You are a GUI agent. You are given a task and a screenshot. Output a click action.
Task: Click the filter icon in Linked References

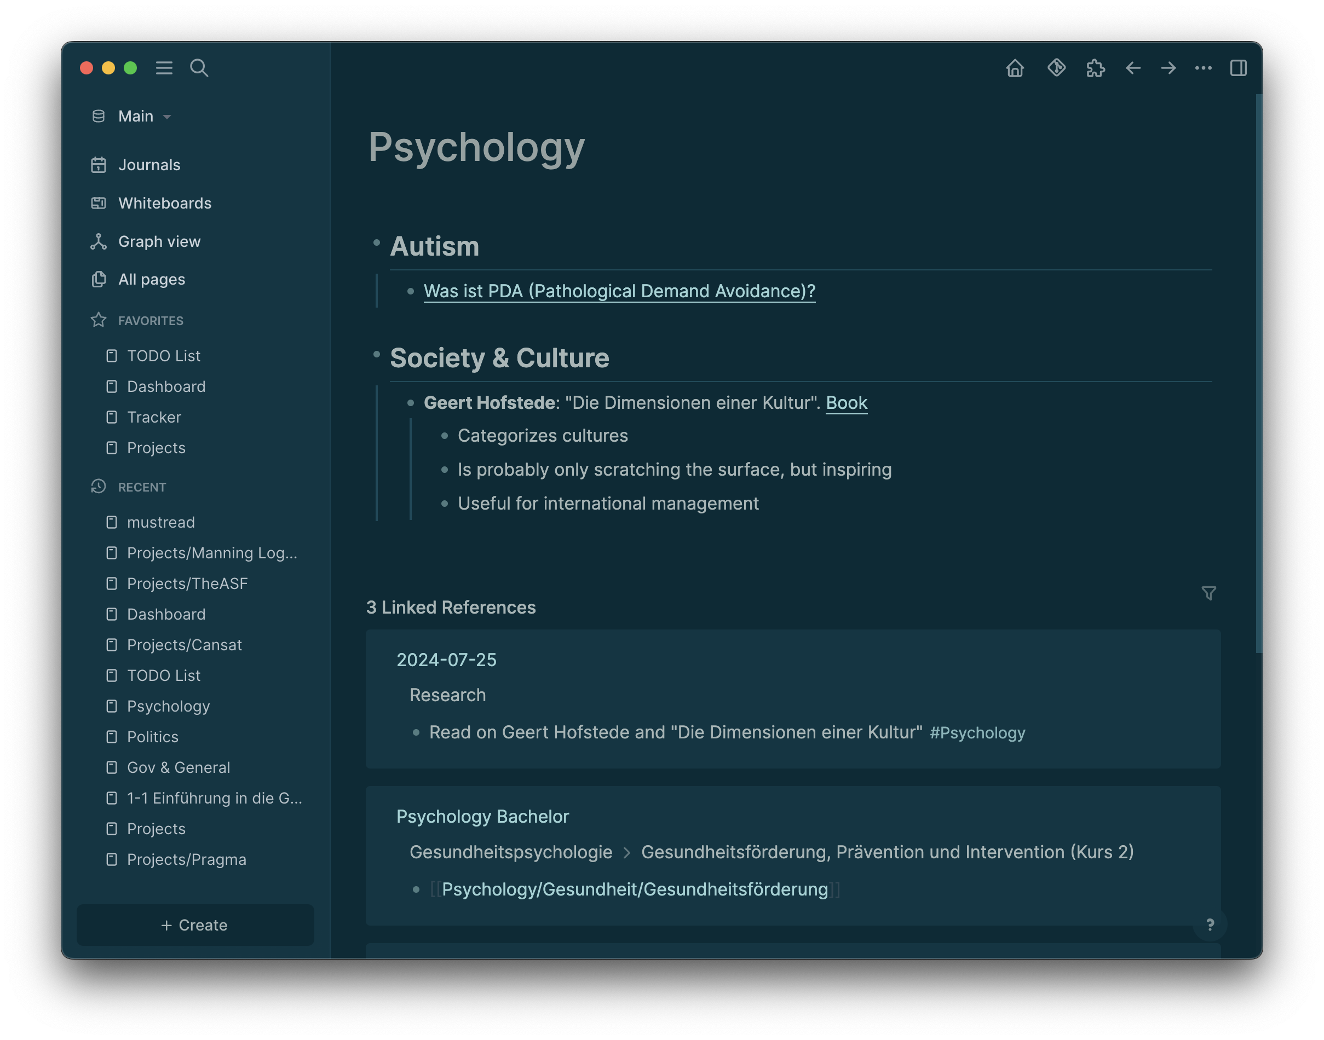[x=1209, y=593]
